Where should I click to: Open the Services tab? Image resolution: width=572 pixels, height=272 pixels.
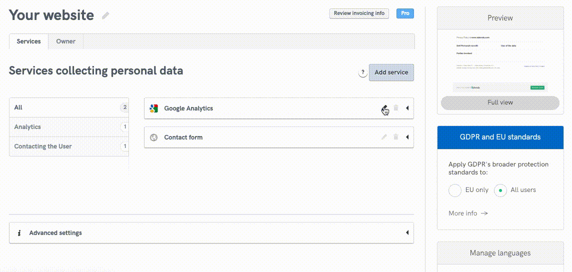point(28,41)
